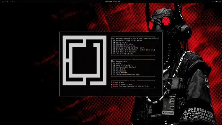Click the branch icon before 'stable'
The height and width of the screenshot is (125, 222).
click(x=114, y=63)
